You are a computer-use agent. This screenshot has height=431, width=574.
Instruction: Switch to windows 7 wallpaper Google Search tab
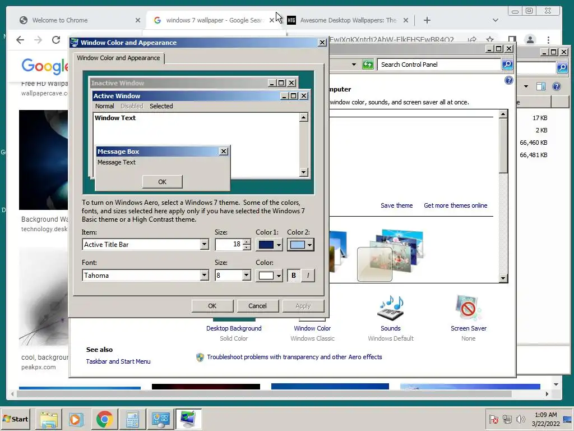click(214, 20)
